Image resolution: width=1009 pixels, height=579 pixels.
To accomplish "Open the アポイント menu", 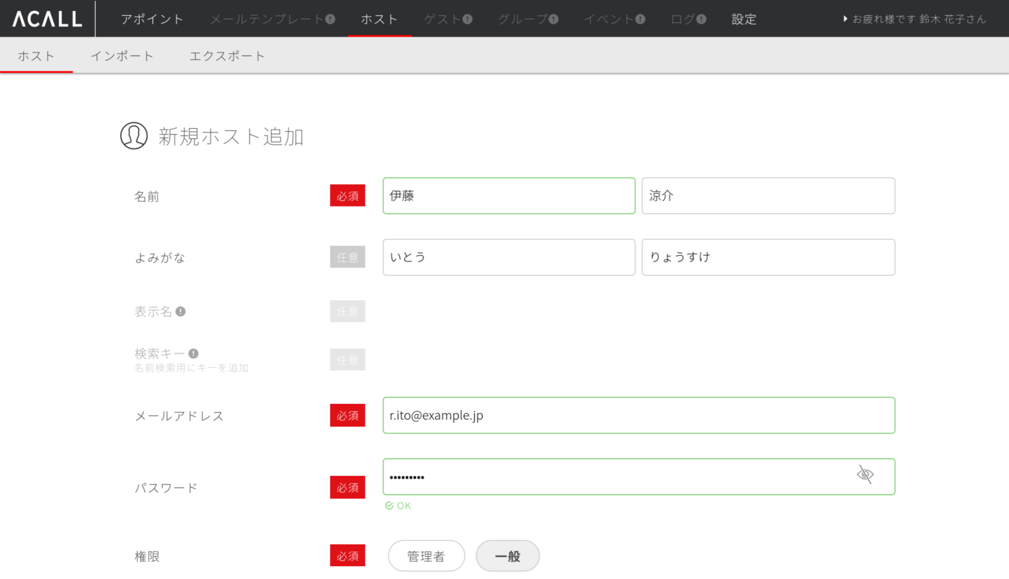I will [152, 19].
